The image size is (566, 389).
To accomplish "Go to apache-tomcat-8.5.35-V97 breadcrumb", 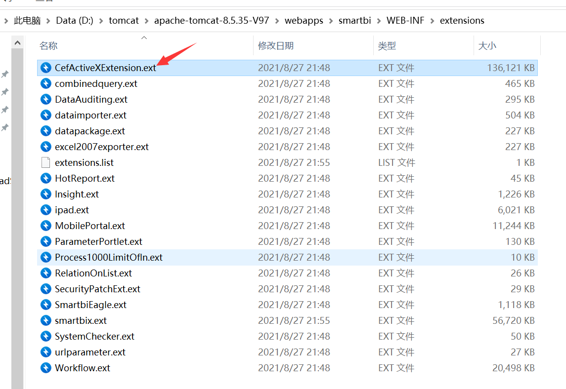I will [212, 21].
